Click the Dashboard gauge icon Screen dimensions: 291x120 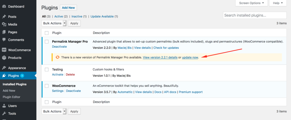pos(4,7)
